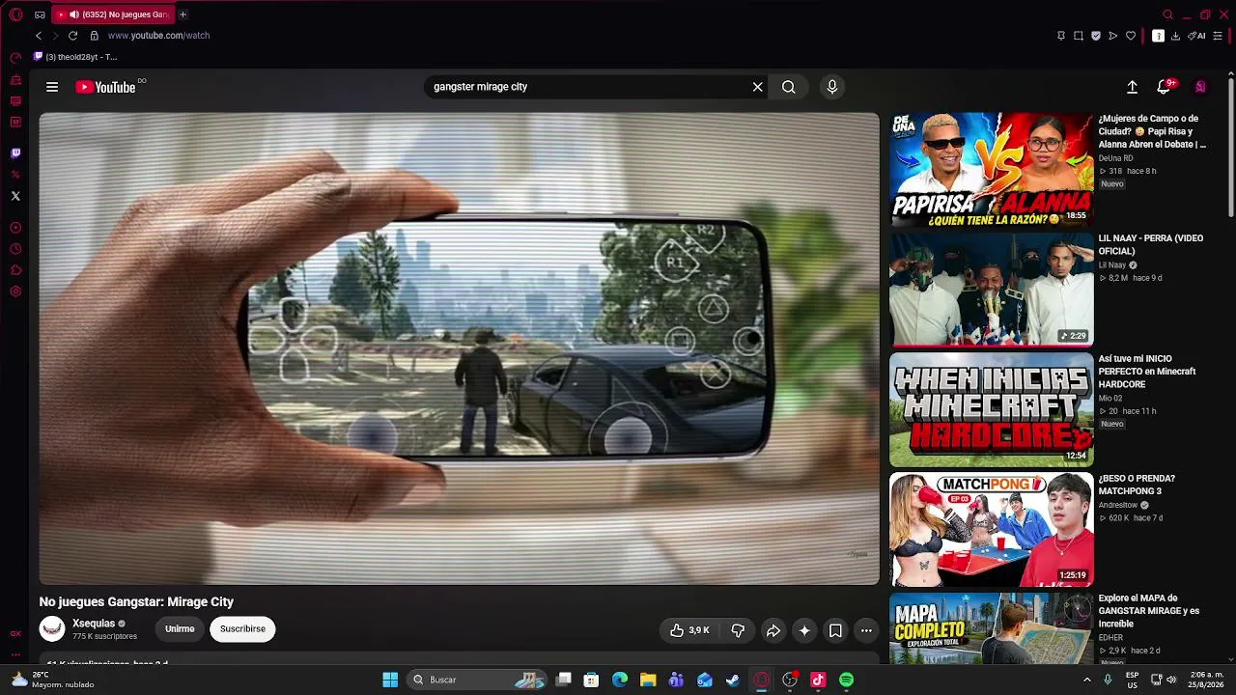Open the weather widget showing 26°C
The height and width of the screenshot is (695, 1236).
point(52,680)
